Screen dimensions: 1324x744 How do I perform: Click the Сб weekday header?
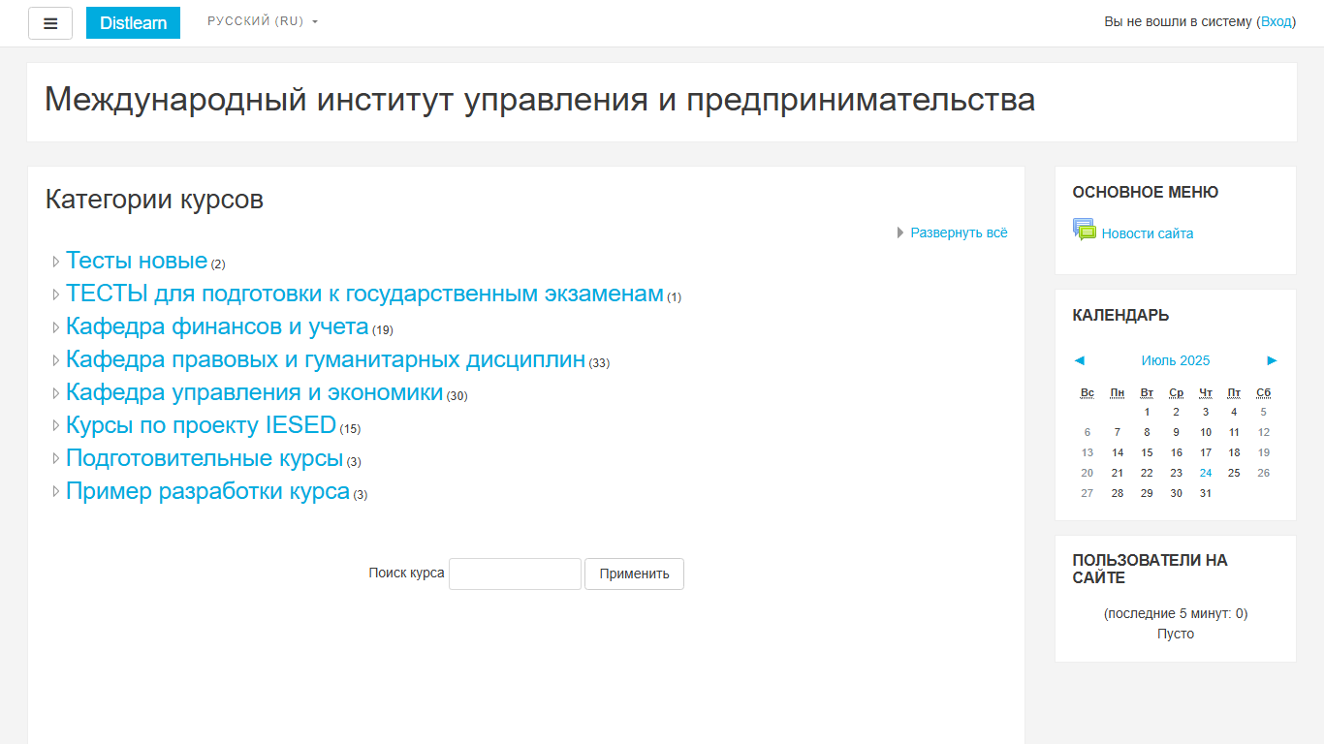coord(1263,392)
